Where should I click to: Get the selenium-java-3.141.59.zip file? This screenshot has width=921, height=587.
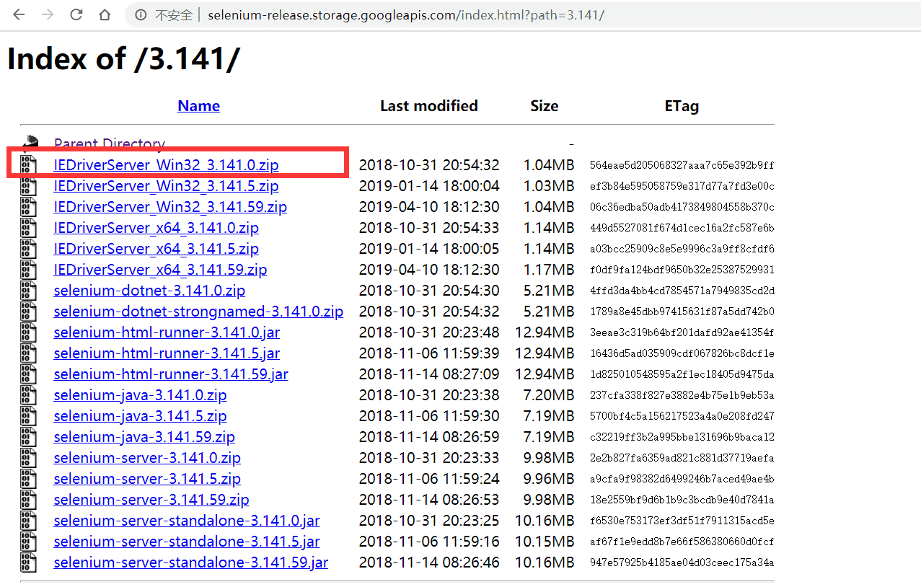[144, 437]
